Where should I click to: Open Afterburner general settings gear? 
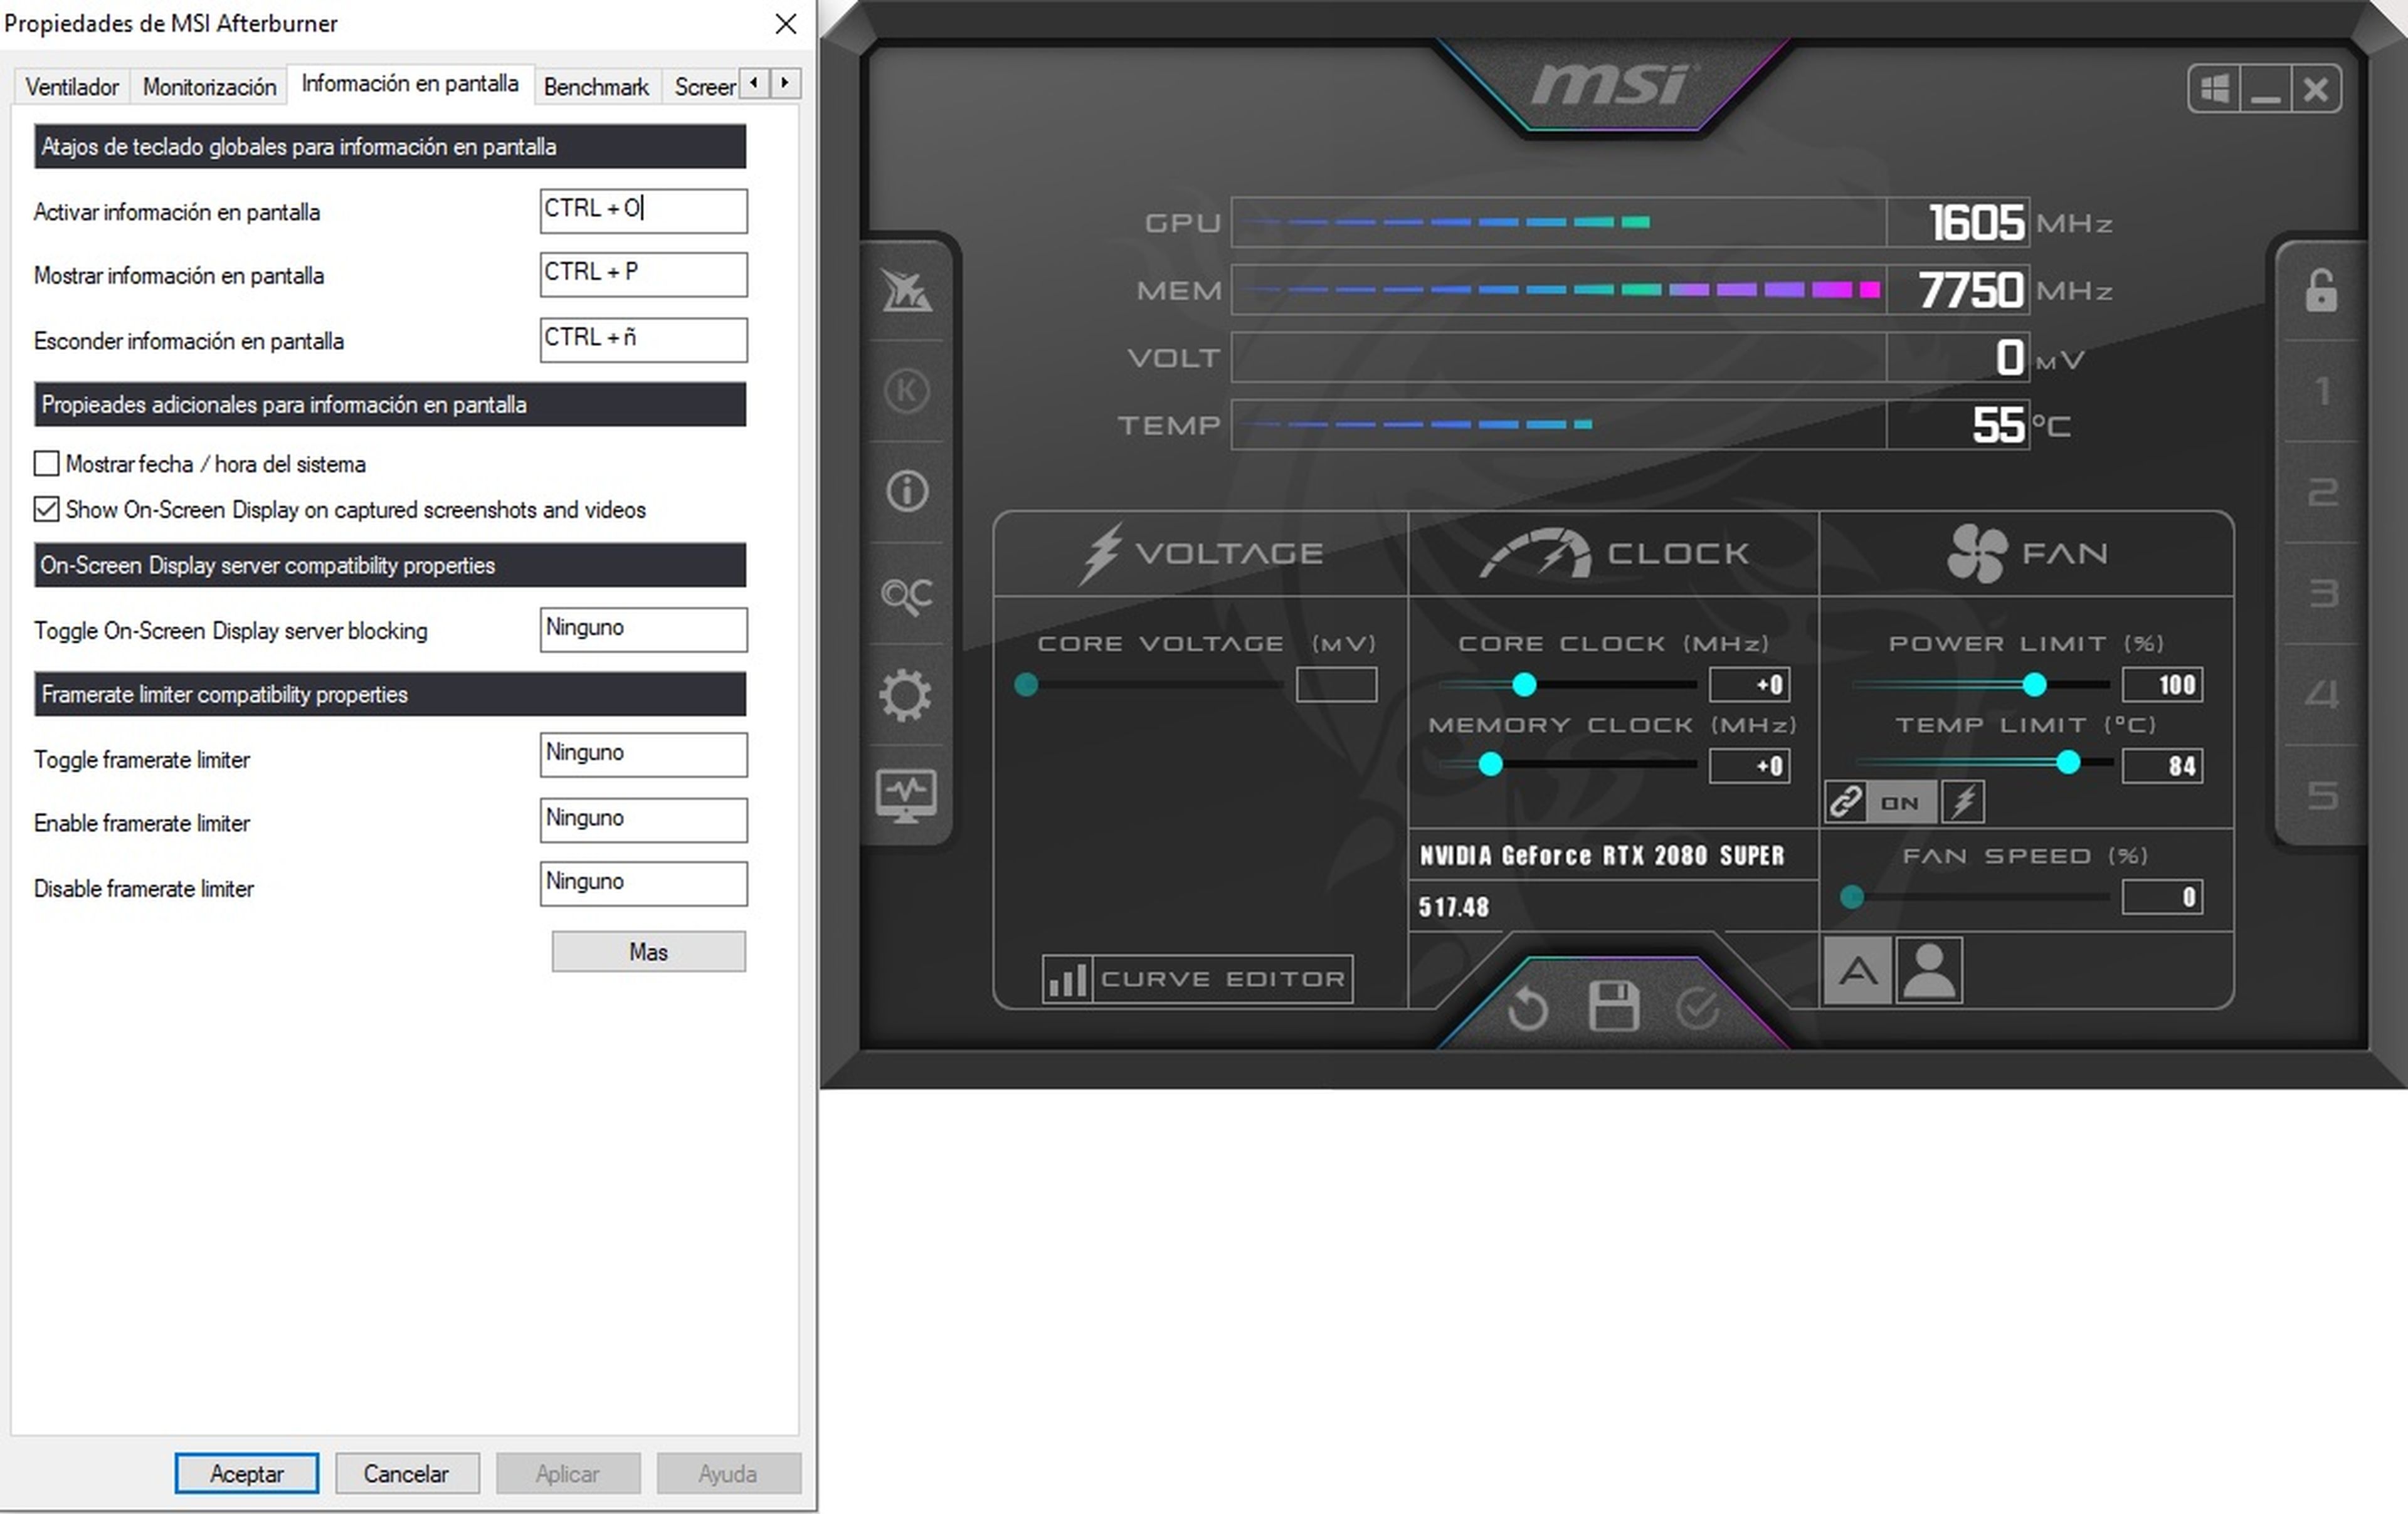coord(906,695)
